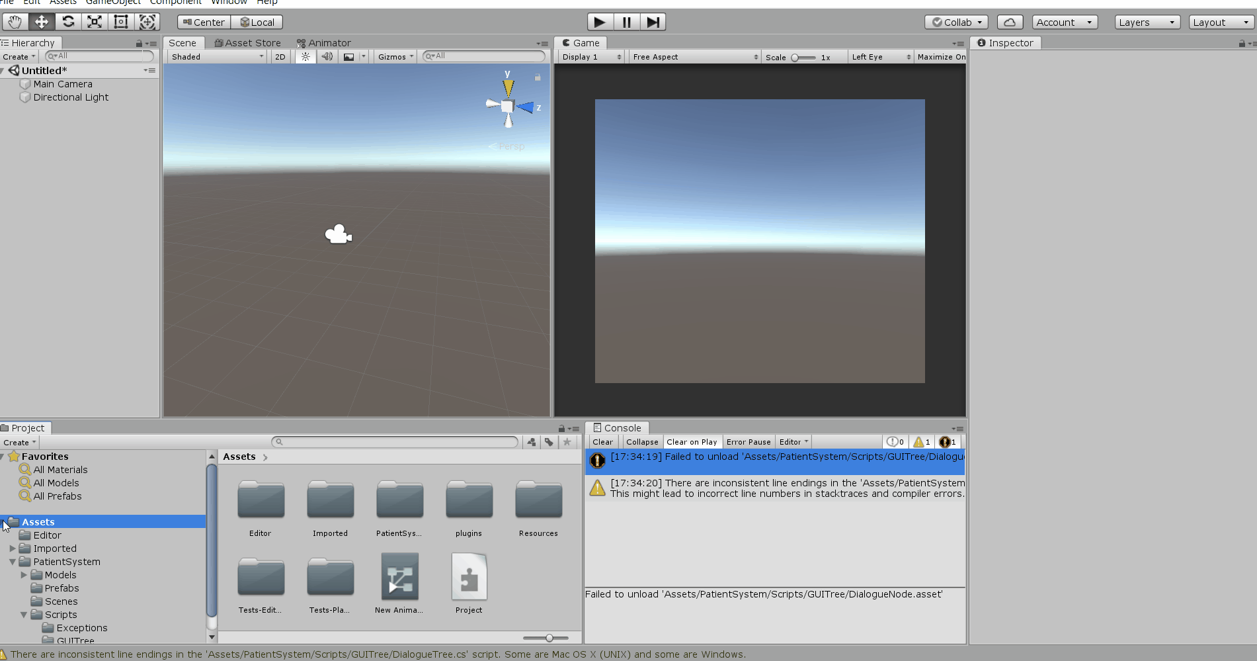Switch to the Animator tab

(324, 43)
